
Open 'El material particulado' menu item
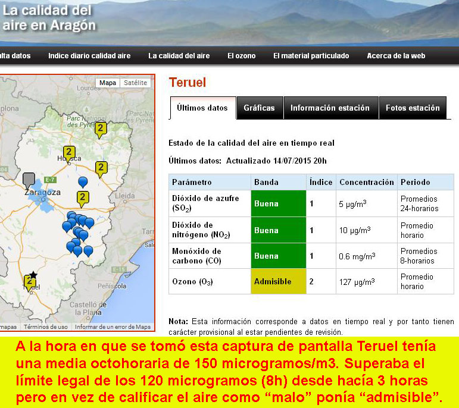[x=311, y=55]
